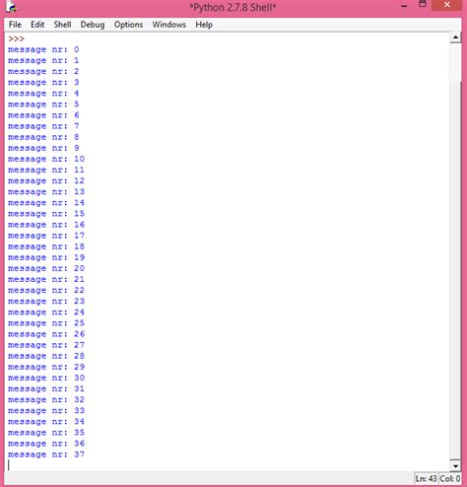This screenshot has height=487, width=467.
Task: Click the line 'message nr: 13'
Action: 46,192
